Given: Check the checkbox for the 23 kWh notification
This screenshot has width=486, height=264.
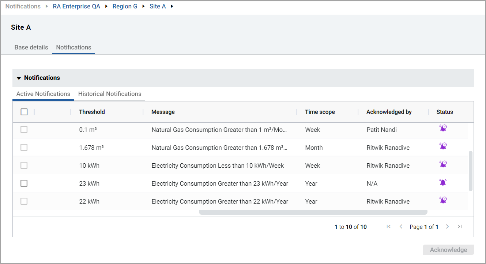Looking at the screenshot, I should (24, 183).
